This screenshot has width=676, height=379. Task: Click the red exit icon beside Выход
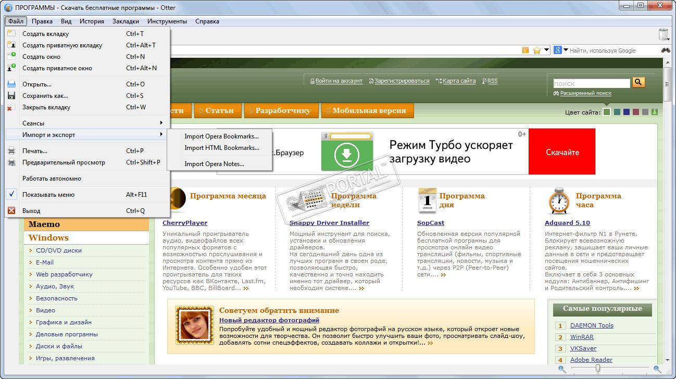point(11,211)
